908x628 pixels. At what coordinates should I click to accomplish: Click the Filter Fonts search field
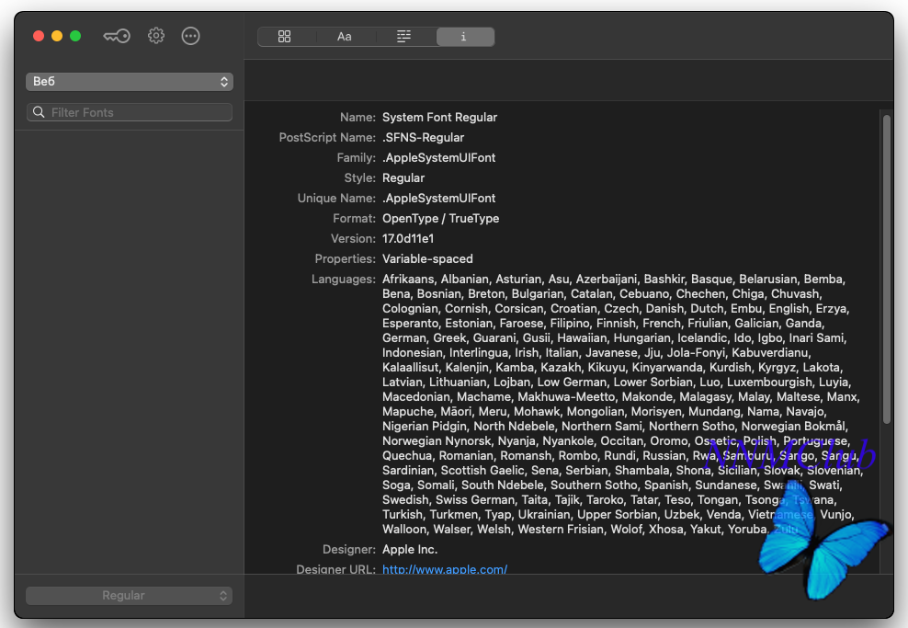[130, 112]
